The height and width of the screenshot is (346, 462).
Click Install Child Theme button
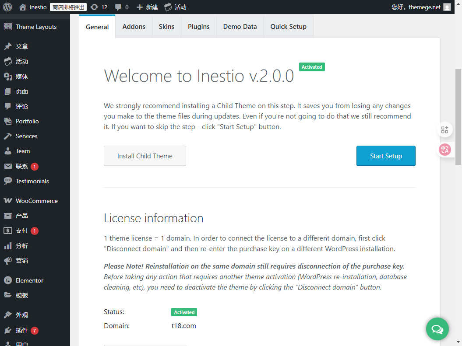pos(145,156)
